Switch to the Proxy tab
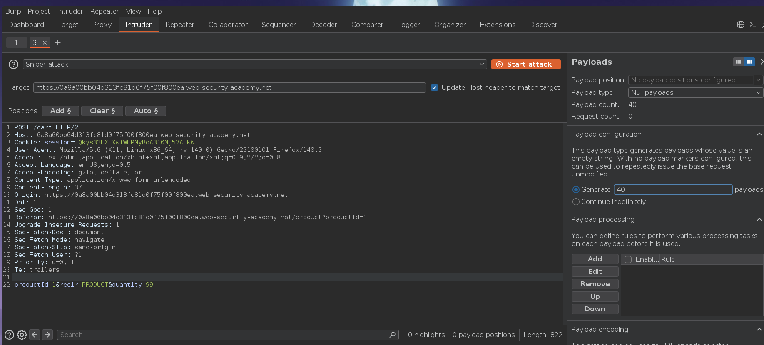 (x=102, y=25)
